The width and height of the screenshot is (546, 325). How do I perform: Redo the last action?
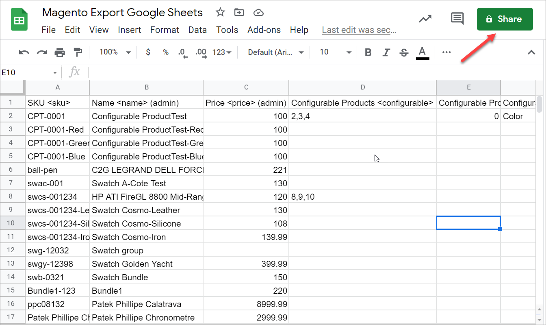[x=42, y=52]
